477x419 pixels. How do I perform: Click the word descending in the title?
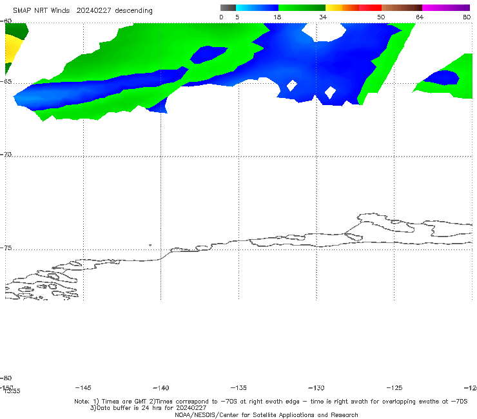[133, 11]
